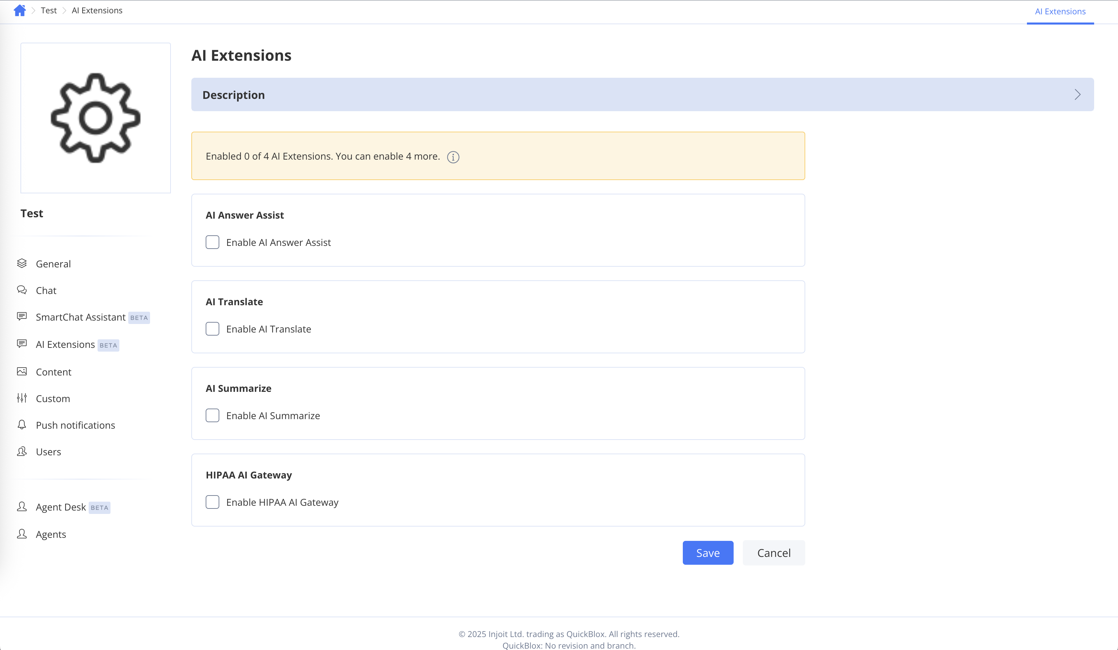Go to Agent Desk menu item
This screenshot has width=1118, height=650.
(x=61, y=507)
